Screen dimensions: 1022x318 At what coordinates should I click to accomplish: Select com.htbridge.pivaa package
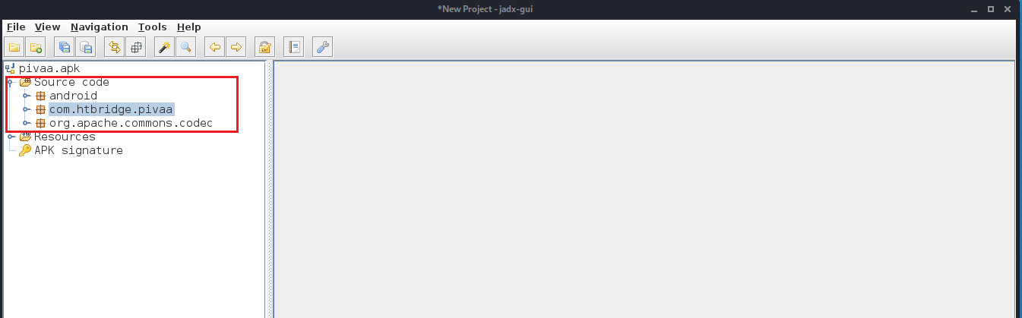[111, 109]
